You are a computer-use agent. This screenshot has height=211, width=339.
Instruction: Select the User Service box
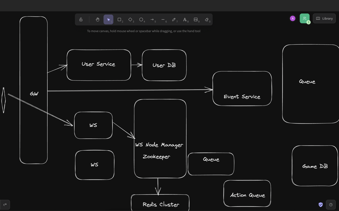pos(99,65)
